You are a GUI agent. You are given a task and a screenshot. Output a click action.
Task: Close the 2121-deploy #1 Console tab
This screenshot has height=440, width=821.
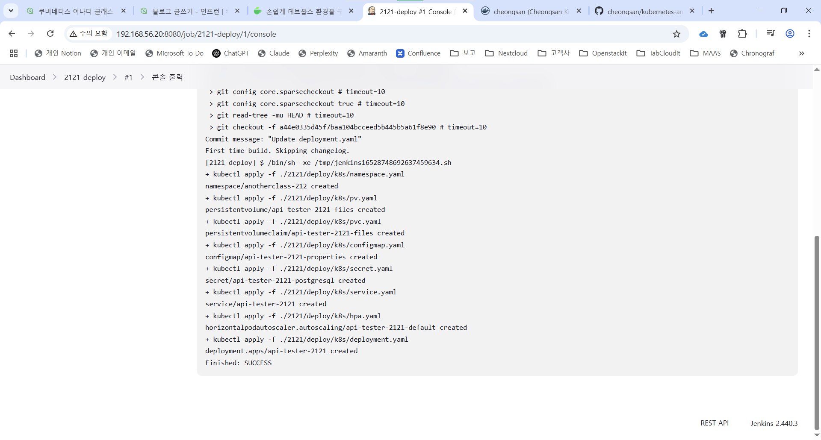click(x=465, y=11)
